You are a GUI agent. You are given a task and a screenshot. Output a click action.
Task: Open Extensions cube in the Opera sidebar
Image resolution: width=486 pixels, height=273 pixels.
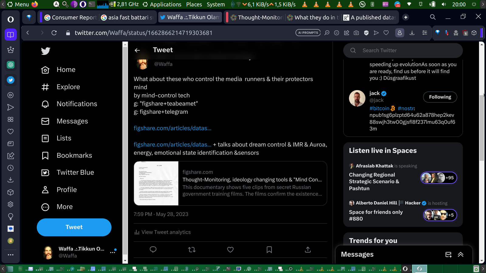coord(11,192)
